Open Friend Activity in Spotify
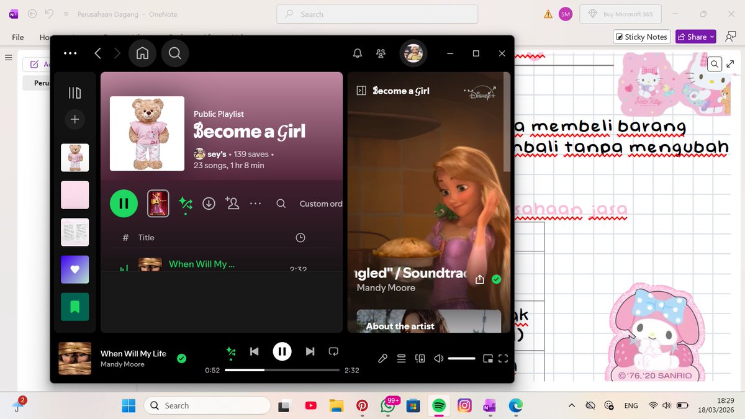 click(381, 53)
